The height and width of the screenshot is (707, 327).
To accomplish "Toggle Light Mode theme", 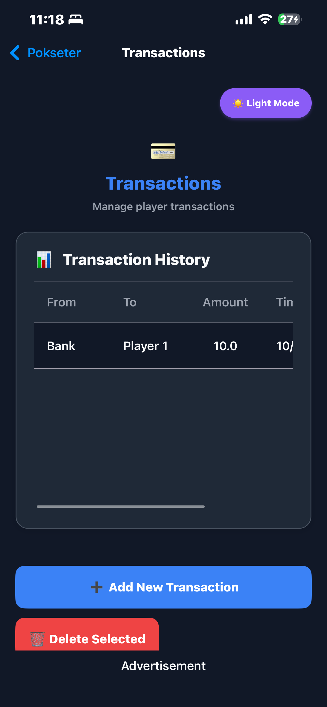I will point(266,103).
